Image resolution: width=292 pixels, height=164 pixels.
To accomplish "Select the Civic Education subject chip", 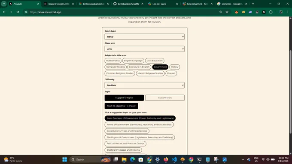I will pyautogui.click(x=155, y=61).
